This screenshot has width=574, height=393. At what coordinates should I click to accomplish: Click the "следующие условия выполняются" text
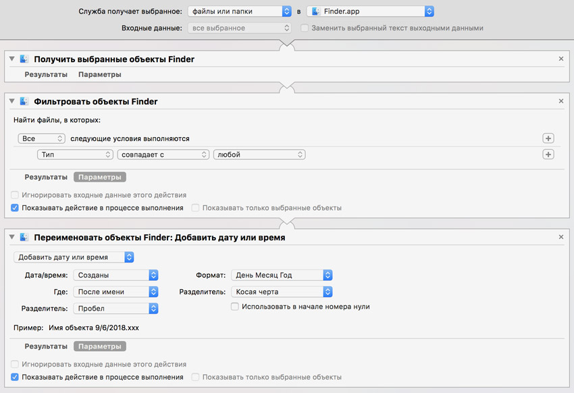coord(130,138)
